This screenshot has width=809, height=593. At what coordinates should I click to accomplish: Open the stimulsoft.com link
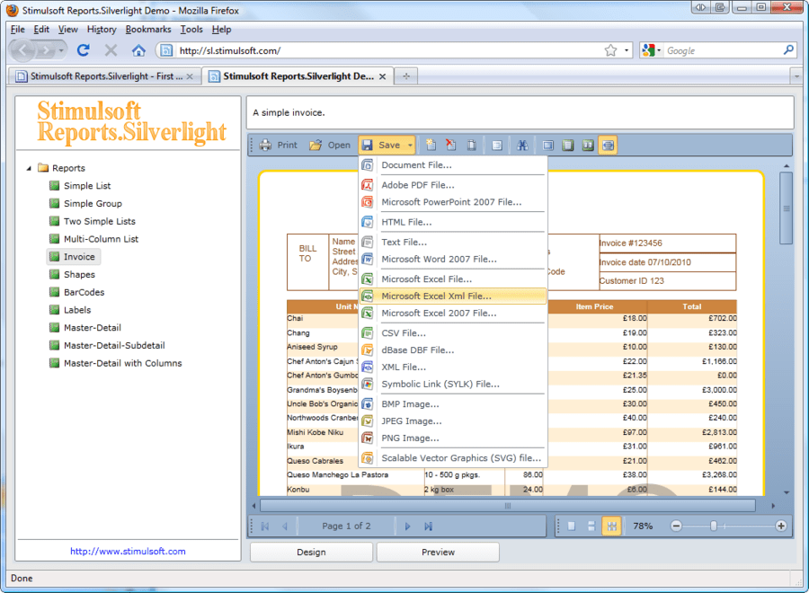(x=128, y=552)
